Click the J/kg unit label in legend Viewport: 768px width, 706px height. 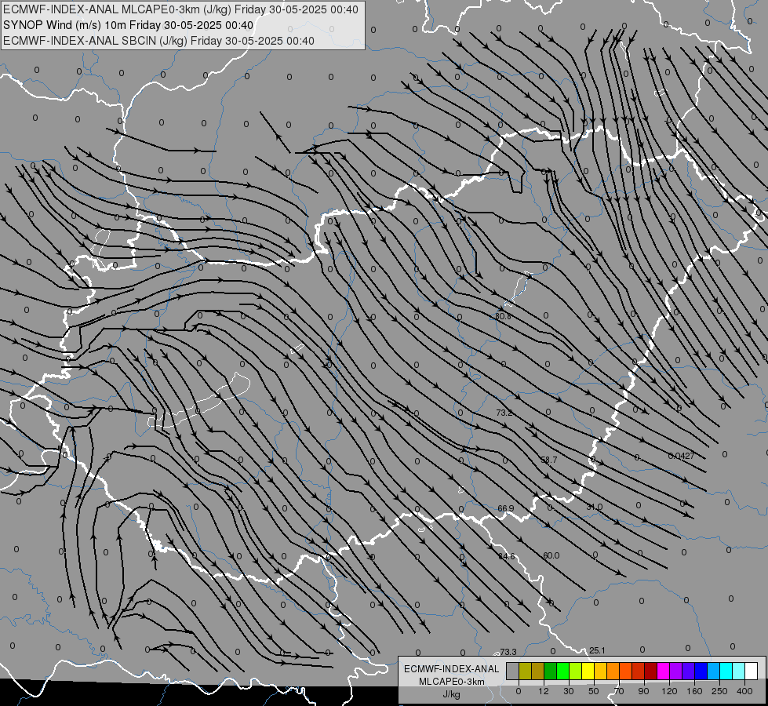[452, 694]
